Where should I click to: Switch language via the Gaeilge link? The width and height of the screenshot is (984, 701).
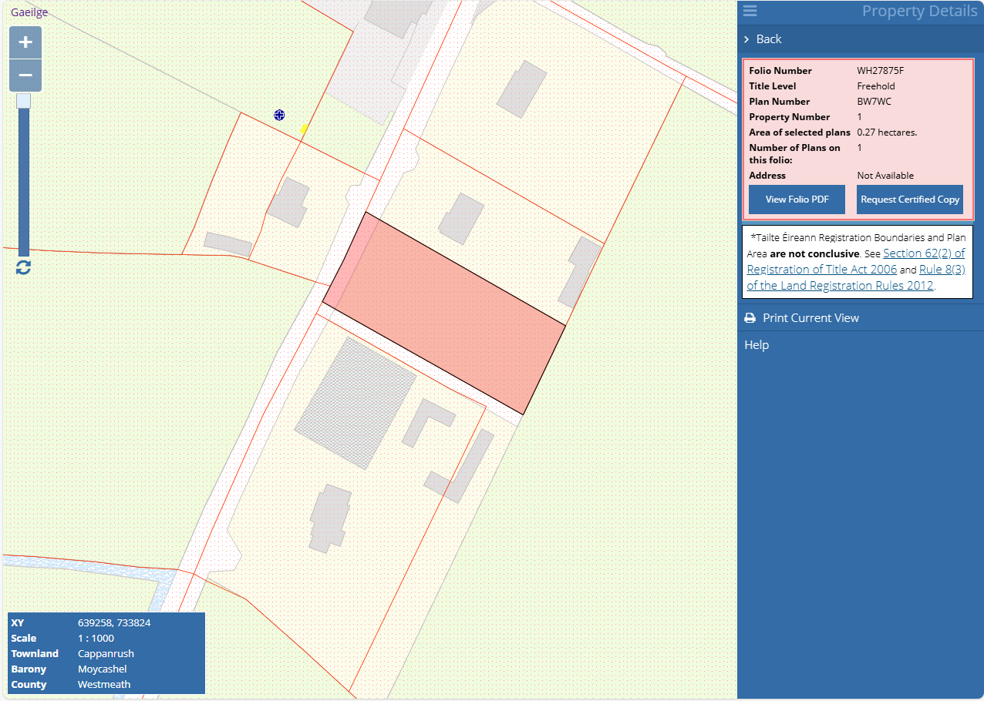point(29,12)
